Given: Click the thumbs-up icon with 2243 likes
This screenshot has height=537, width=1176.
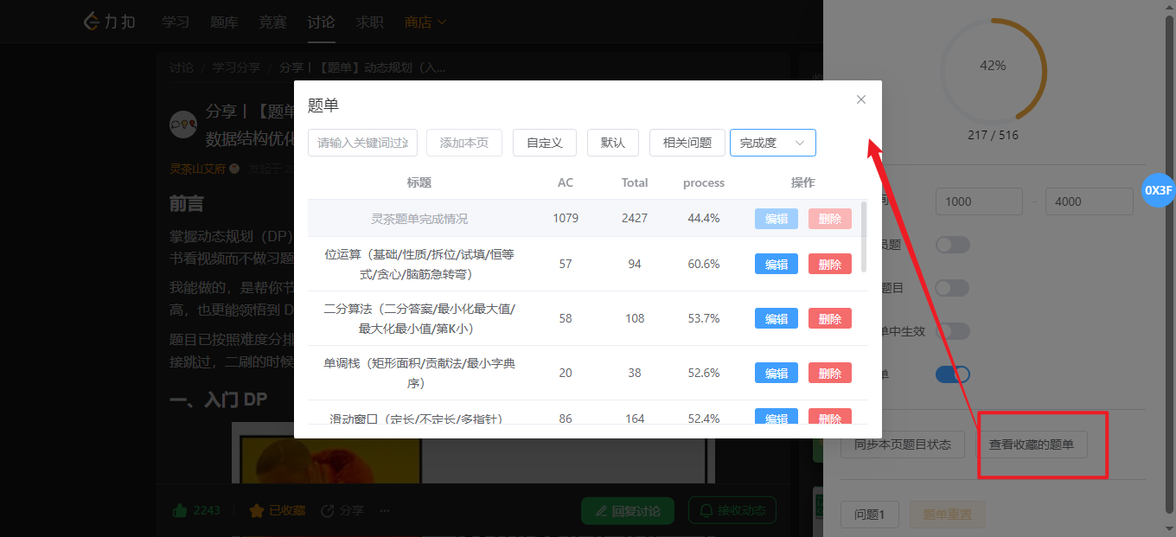Looking at the screenshot, I should (180, 510).
